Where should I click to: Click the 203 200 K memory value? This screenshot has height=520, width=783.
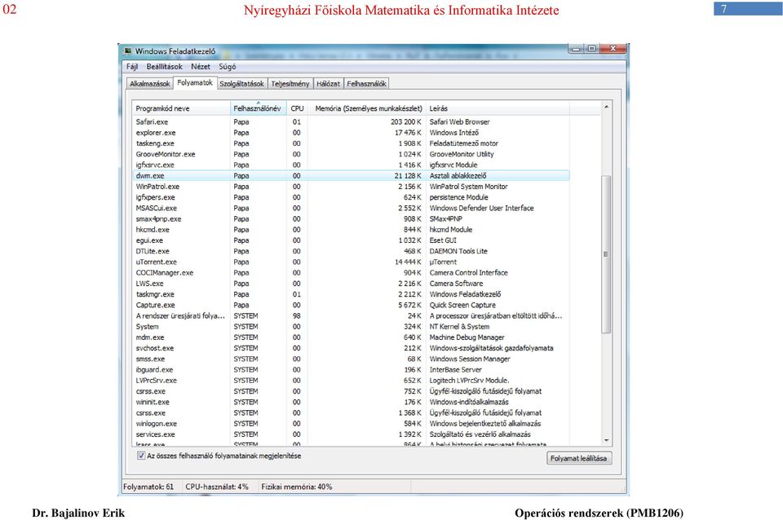pos(406,121)
